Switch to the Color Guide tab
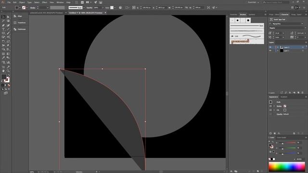This screenshot has height=173, width=308. (x=281, y=137)
